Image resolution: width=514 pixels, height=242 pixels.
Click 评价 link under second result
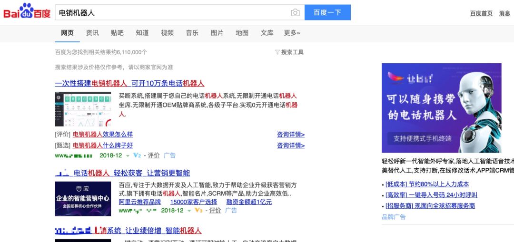tap(215, 210)
